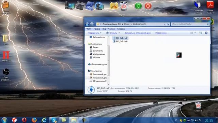Viewport: 218px width, 123px height.
Task: Click the Открыть toolbar button
Action: coord(112,33)
